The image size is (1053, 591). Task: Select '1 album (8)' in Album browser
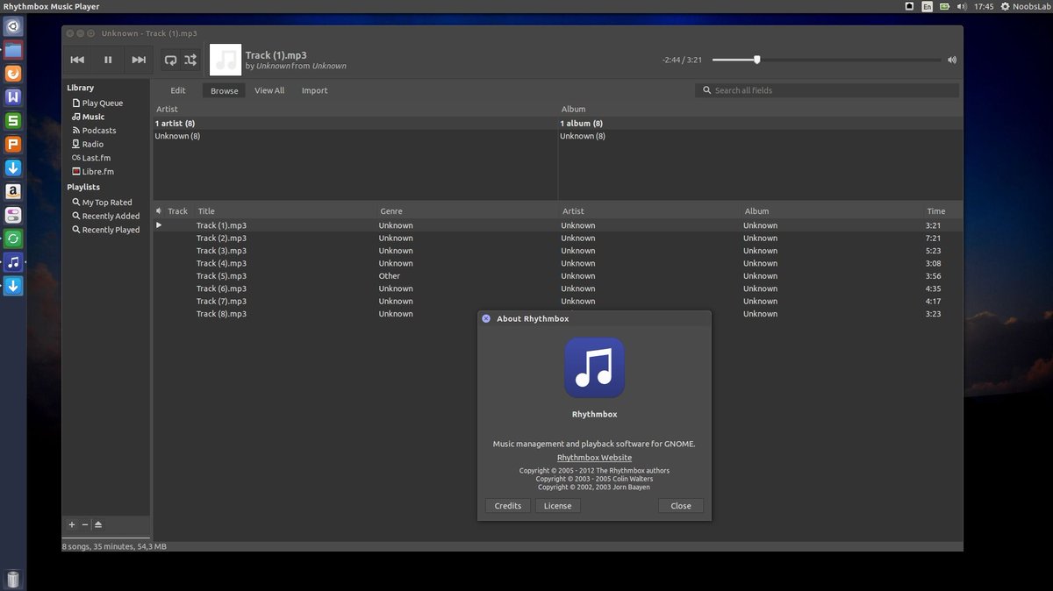(760, 124)
